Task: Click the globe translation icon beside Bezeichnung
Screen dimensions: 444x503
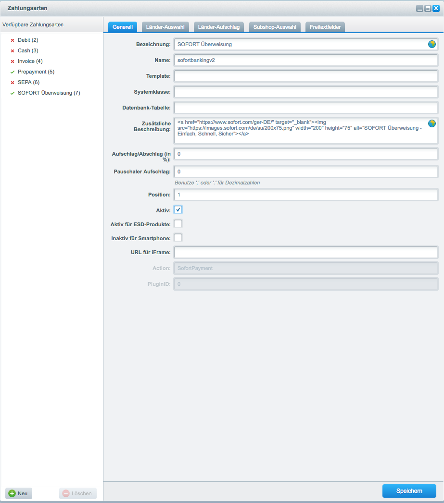Action: coord(431,44)
